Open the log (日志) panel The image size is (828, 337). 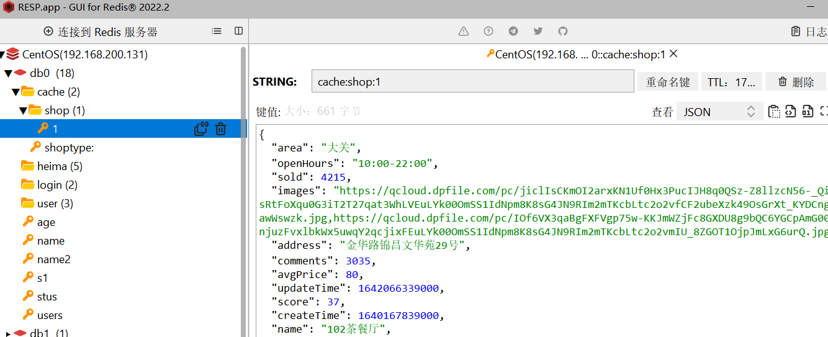[809, 32]
